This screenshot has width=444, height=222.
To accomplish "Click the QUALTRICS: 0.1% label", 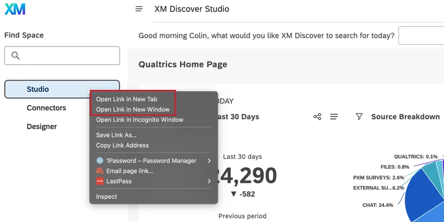I will tap(416, 157).
